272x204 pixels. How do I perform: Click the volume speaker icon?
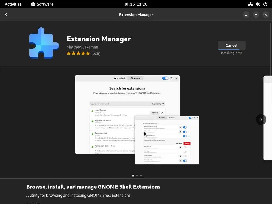pyautogui.click(x=258, y=4)
